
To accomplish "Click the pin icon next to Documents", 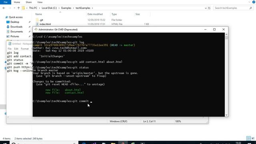I will coord(30,32).
